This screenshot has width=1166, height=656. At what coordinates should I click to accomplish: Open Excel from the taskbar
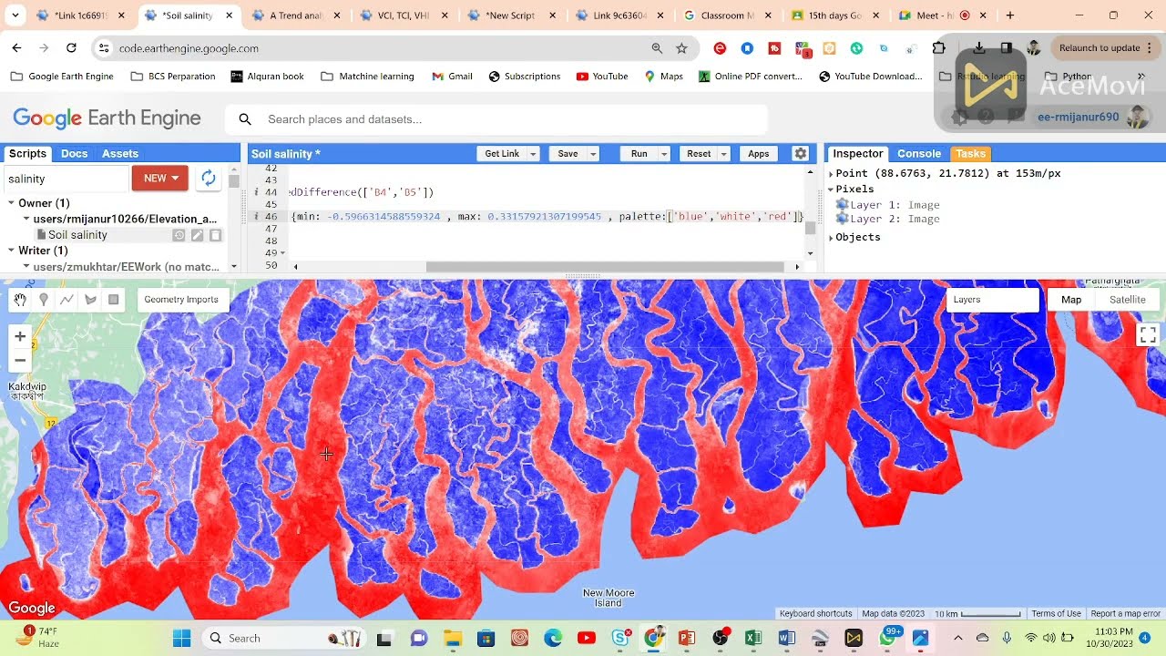[x=753, y=638]
